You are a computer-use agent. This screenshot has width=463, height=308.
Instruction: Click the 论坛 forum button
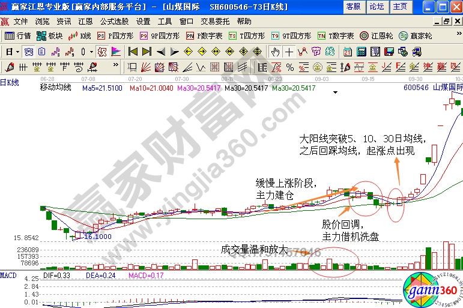pyautogui.click(x=377, y=7)
